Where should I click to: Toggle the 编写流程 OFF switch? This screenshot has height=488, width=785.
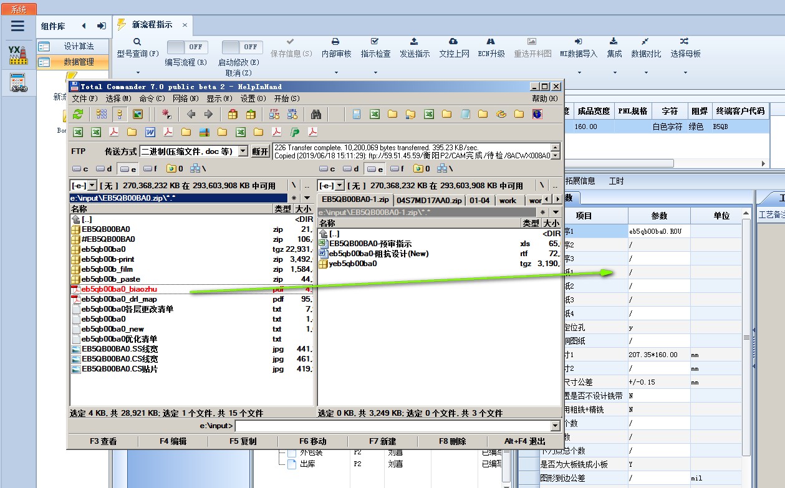tap(188, 47)
